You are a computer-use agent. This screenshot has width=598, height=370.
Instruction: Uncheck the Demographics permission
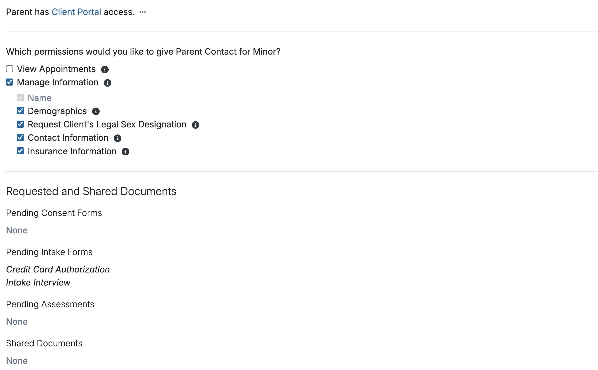(20, 111)
